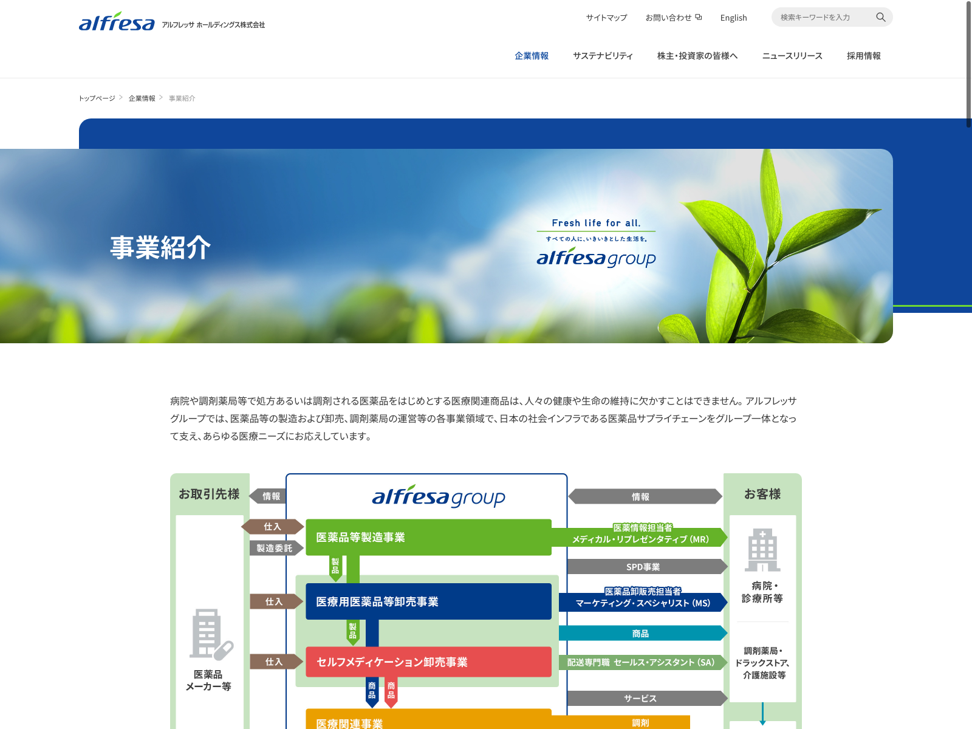Click the alfresa logo in header

(x=117, y=22)
